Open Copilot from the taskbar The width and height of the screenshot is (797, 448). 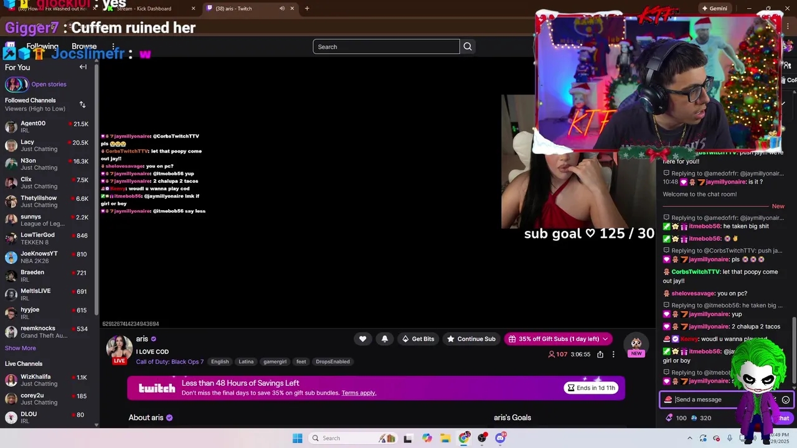tap(427, 438)
